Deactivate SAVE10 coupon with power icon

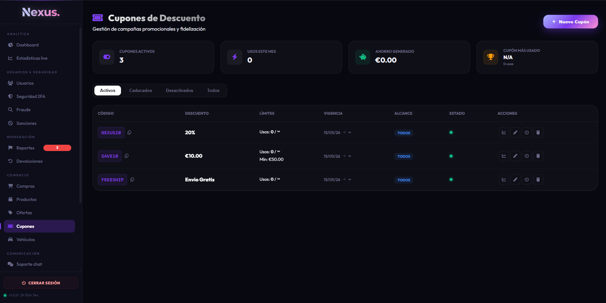[526, 156]
